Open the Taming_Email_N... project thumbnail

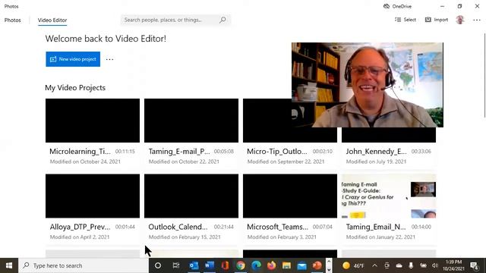coord(389,196)
